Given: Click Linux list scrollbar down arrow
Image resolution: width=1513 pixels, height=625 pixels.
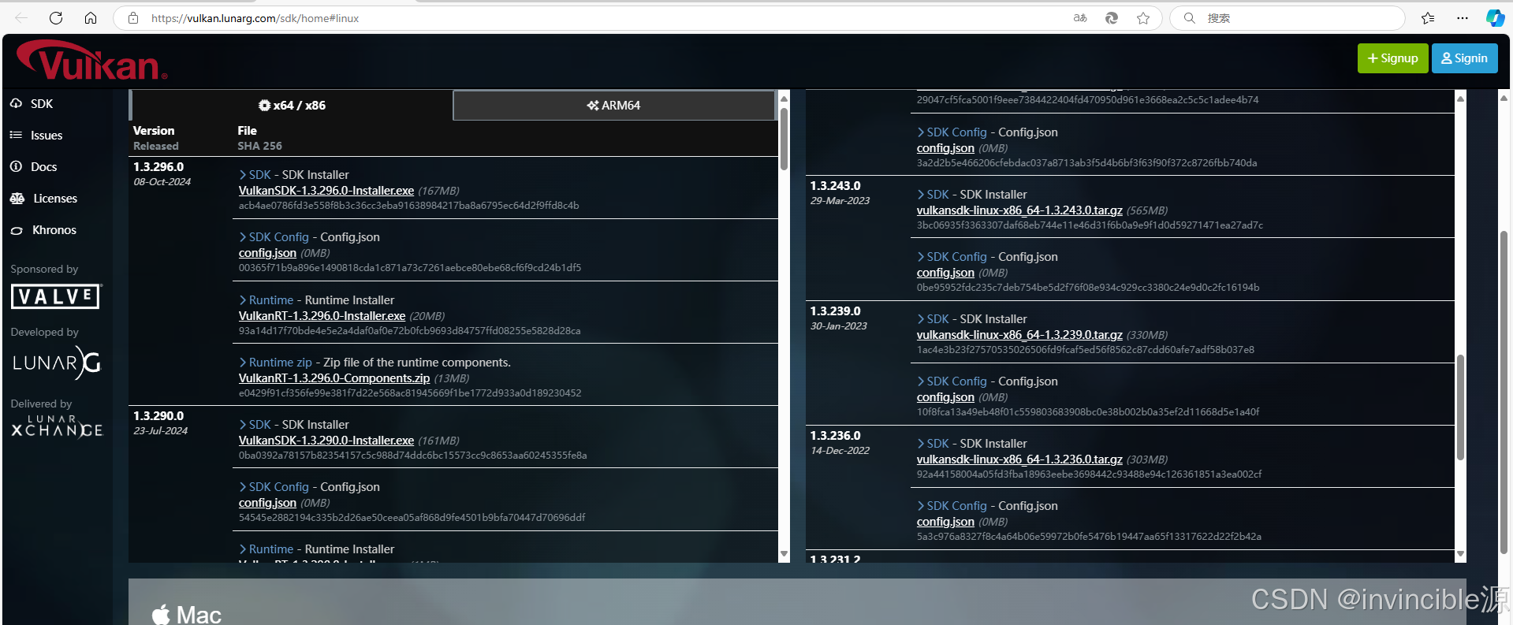Looking at the screenshot, I should [1460, 555].
